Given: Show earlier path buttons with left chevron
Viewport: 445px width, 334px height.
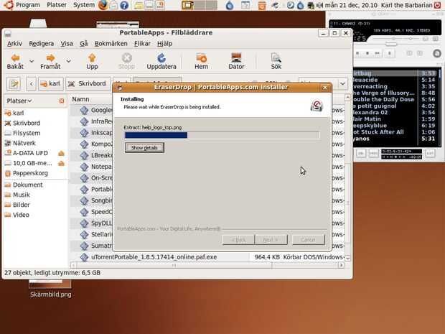Looking at the screenshot, I should point(31,84).
